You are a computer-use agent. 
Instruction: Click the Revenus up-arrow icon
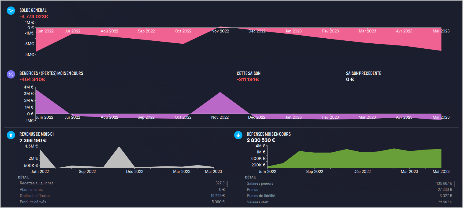11,135
